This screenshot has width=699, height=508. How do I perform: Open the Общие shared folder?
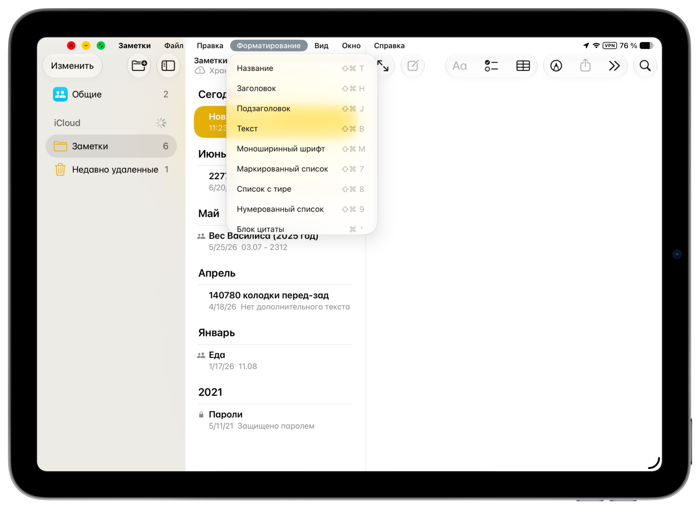[111, 94]
